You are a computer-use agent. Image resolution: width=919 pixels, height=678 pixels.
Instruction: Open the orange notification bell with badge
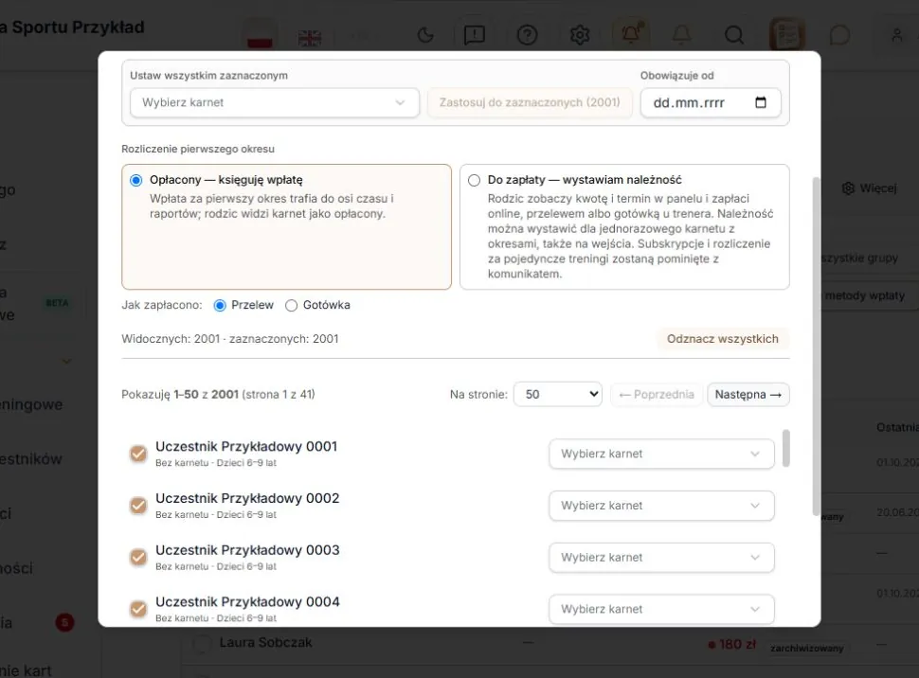631,34
